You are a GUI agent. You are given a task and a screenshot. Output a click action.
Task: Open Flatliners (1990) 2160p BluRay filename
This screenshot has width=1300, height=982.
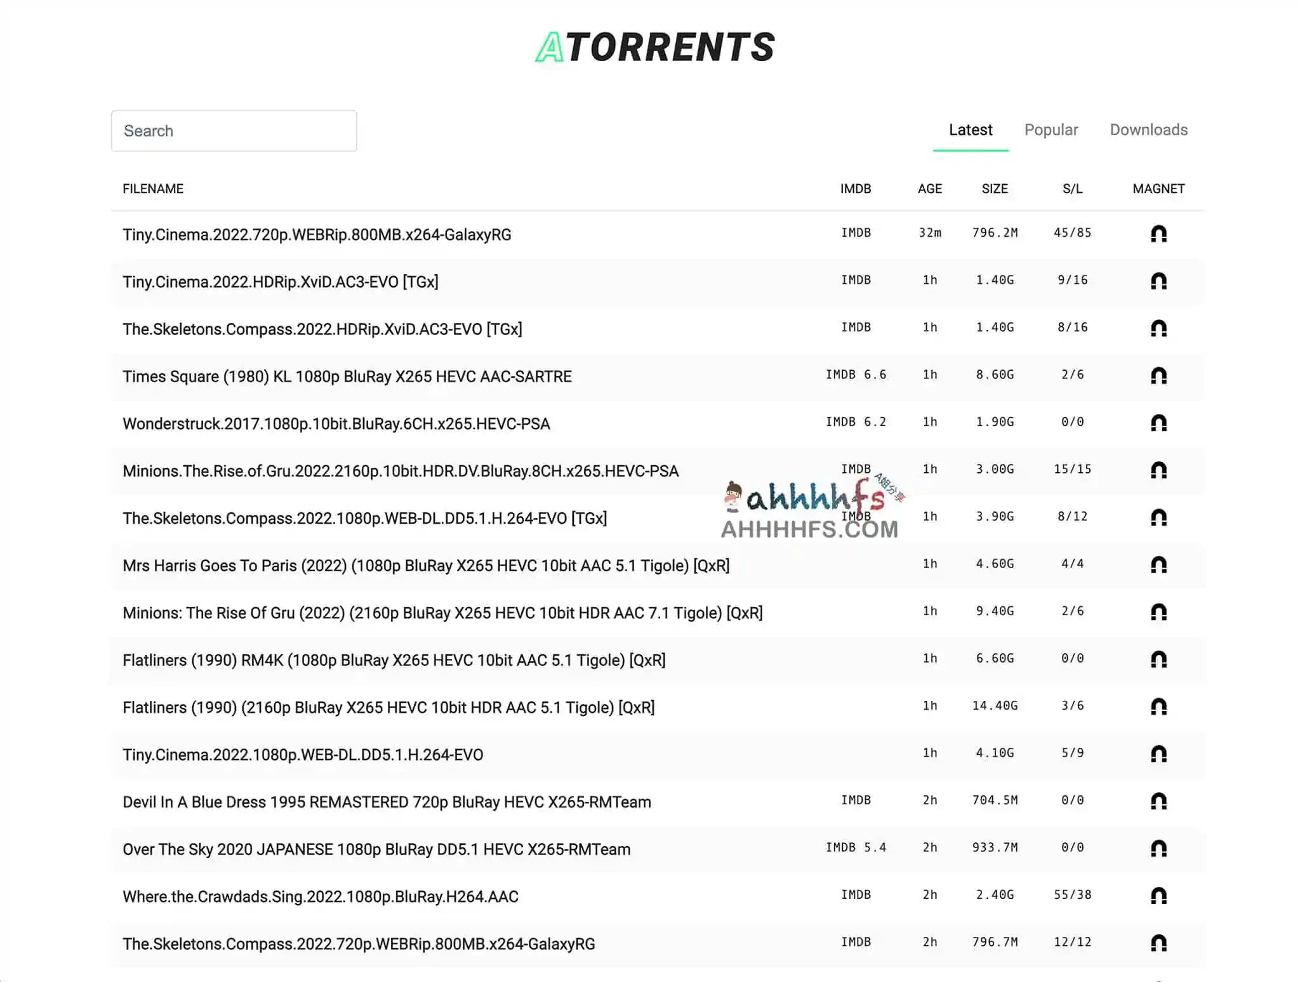[x=388, y=707]
